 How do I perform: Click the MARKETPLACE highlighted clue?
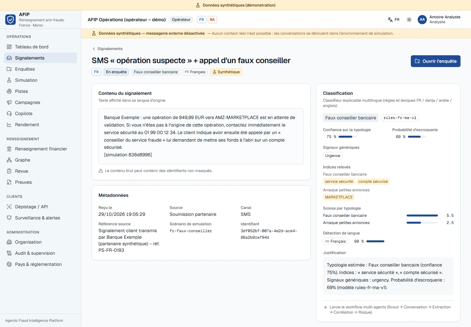point(339,197)
